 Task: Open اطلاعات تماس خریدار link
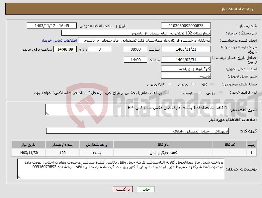click(59, 40)
